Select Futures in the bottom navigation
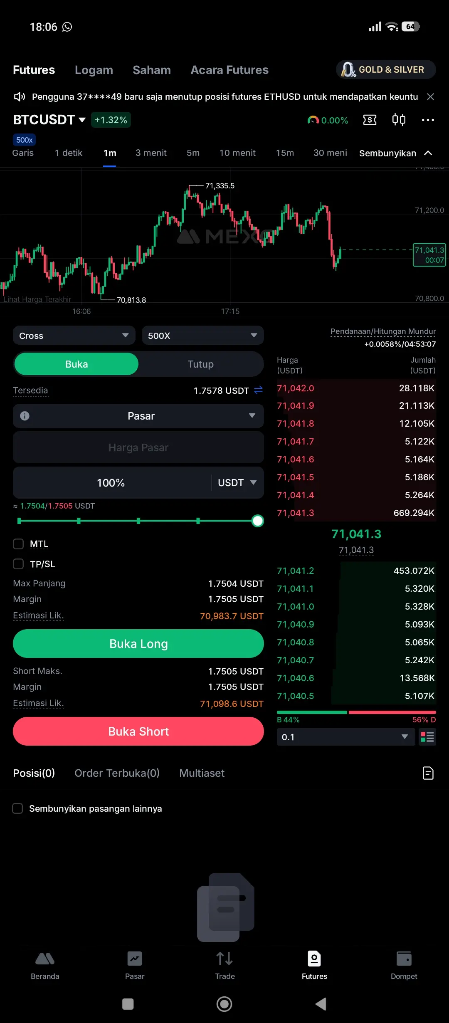449x1023 pixels. point(314,966)
